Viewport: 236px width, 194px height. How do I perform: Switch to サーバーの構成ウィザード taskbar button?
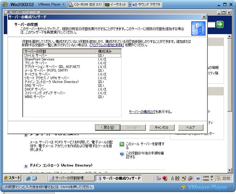coord(118,178)
